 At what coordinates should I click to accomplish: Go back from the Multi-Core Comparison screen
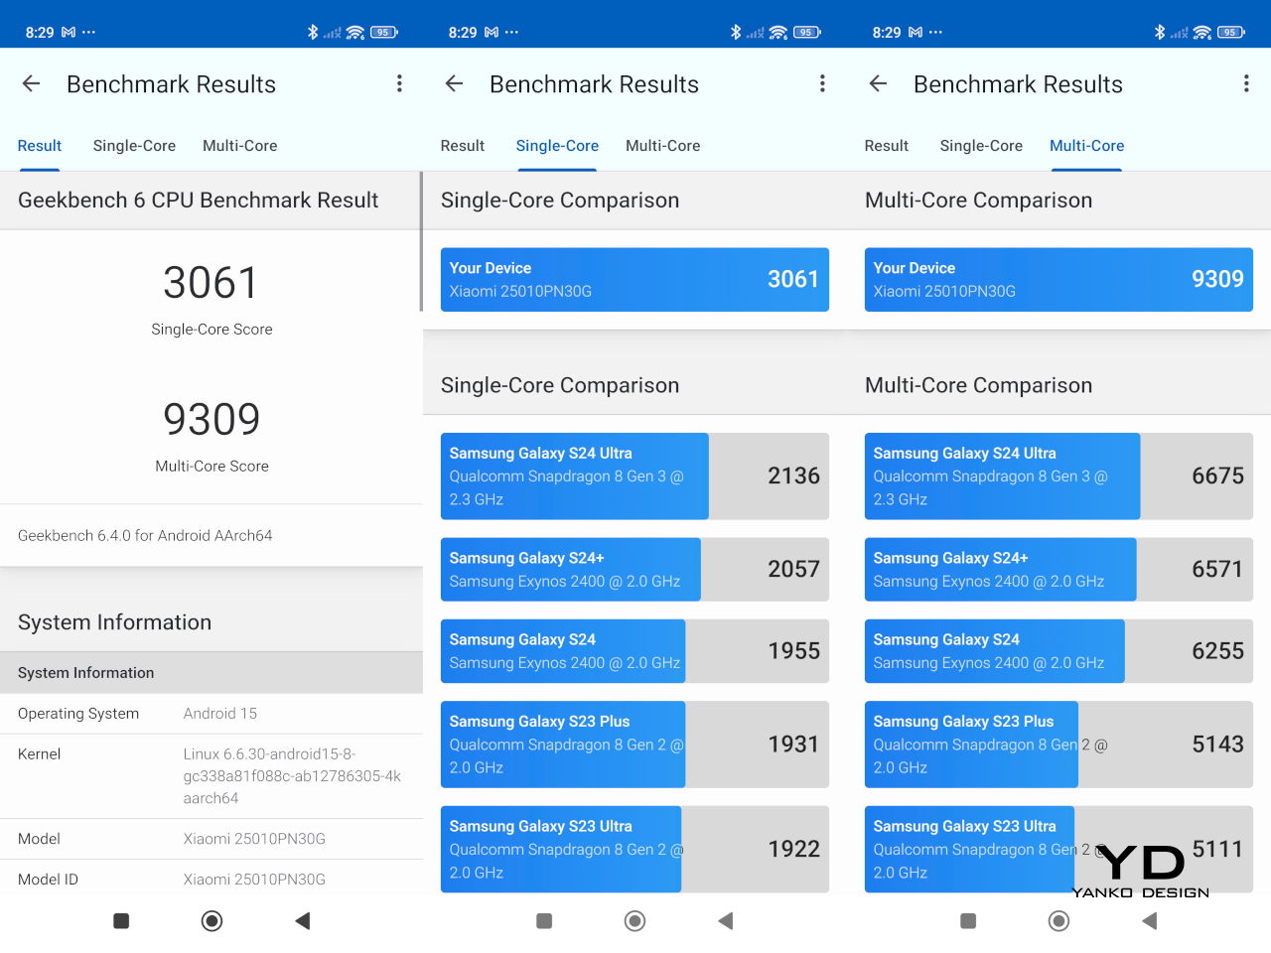point(878,84)
